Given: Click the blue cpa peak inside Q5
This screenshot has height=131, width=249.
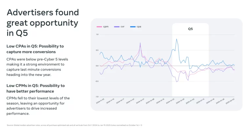Looking at the screenshot, I should click(x=176, y=39).
